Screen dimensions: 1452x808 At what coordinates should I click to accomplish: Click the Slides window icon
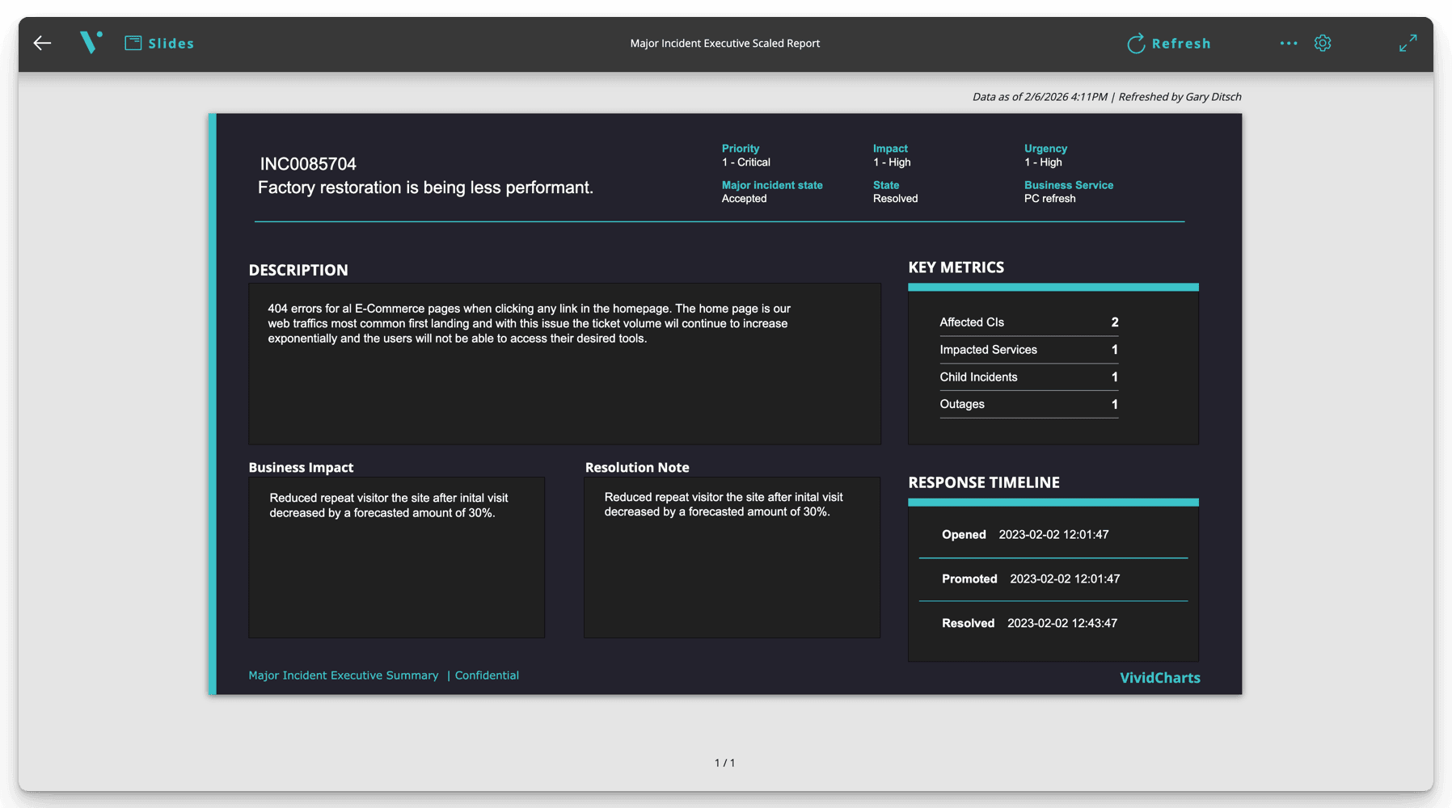click(x=133, y=43)
